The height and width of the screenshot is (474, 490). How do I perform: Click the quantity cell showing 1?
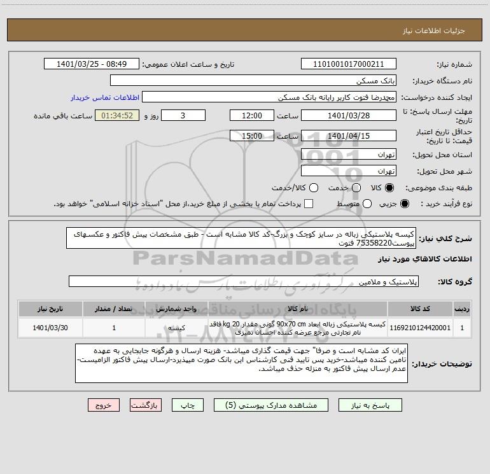point(114,328)
